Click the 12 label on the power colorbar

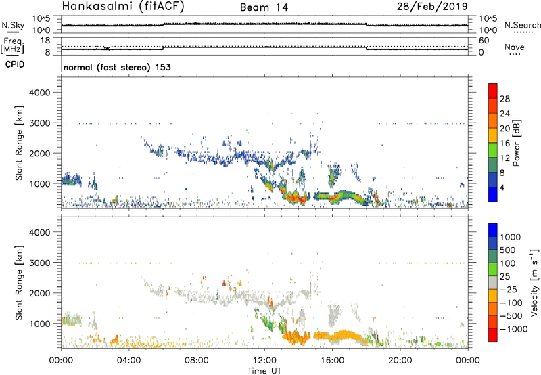coord(504,158)
